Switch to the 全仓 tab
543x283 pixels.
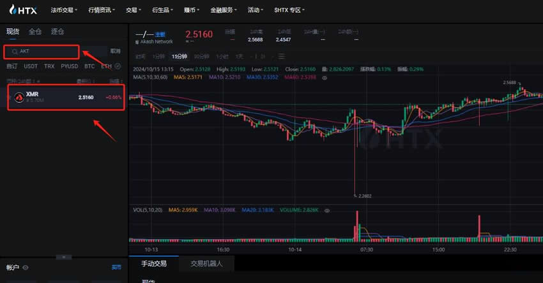click(35, 31)
